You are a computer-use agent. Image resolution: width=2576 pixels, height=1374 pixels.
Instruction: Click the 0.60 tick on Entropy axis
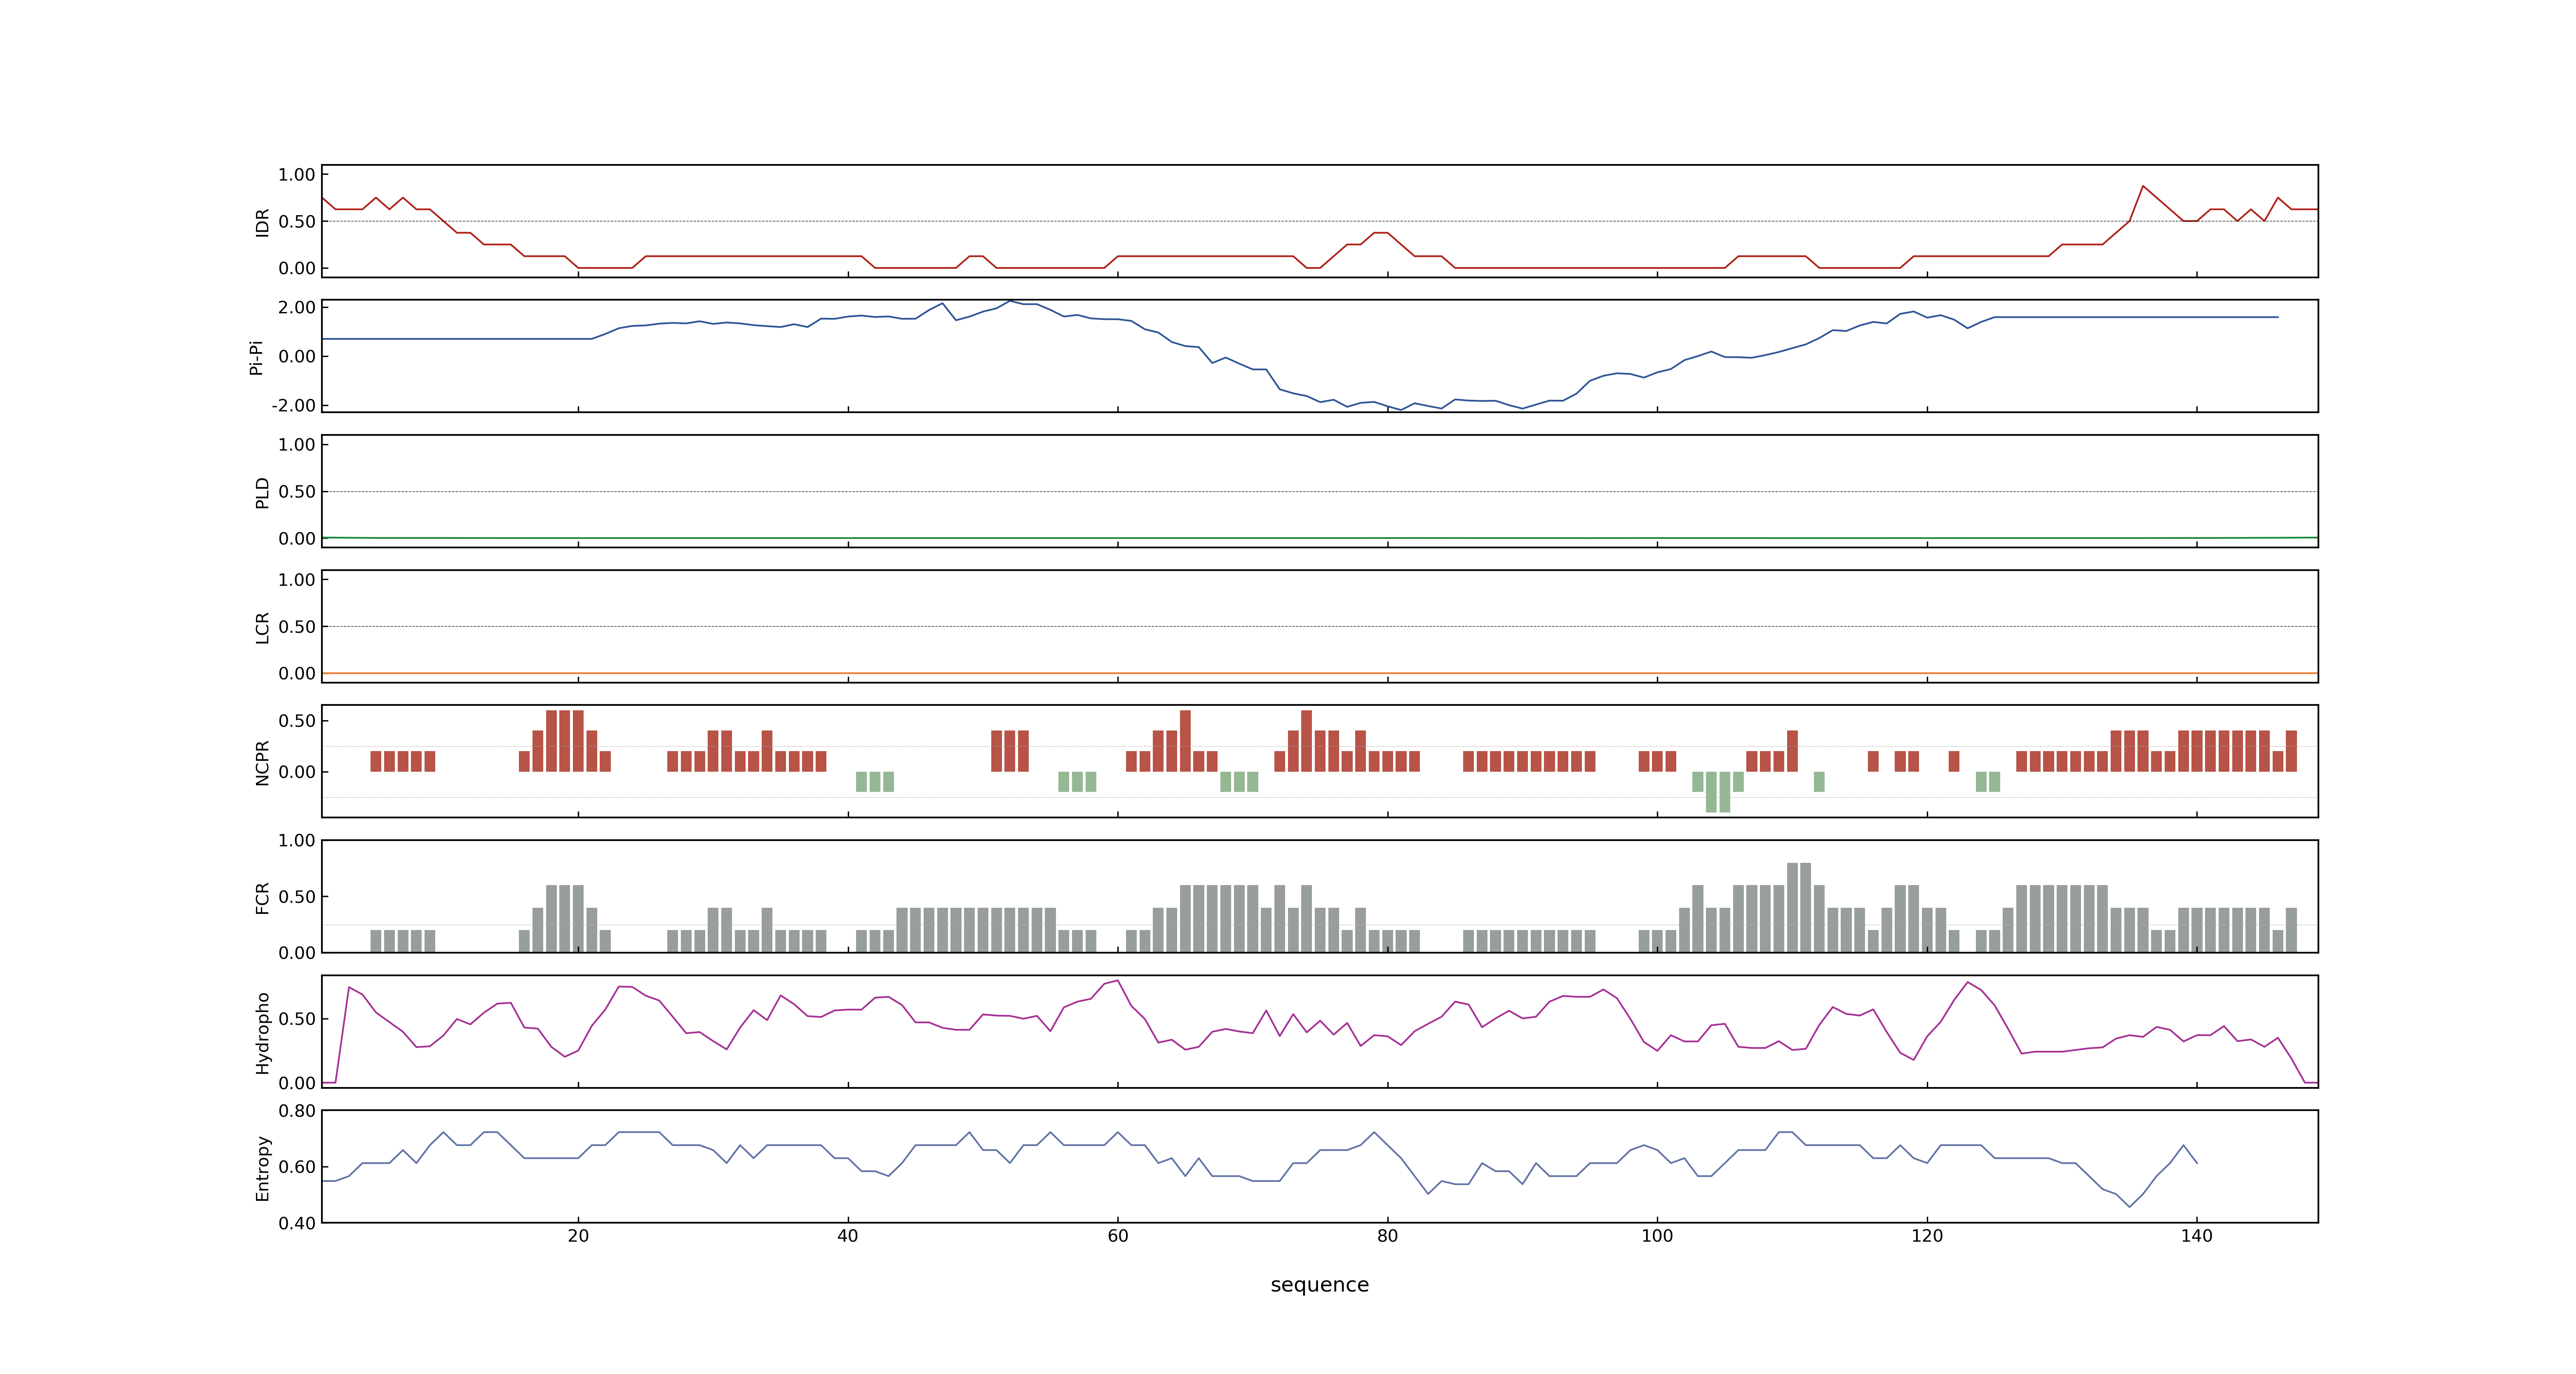click(297, 1167)
